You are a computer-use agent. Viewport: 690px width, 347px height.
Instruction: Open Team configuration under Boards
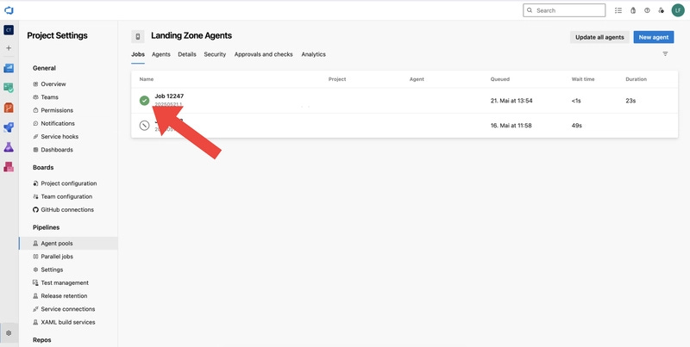(68, 197)
